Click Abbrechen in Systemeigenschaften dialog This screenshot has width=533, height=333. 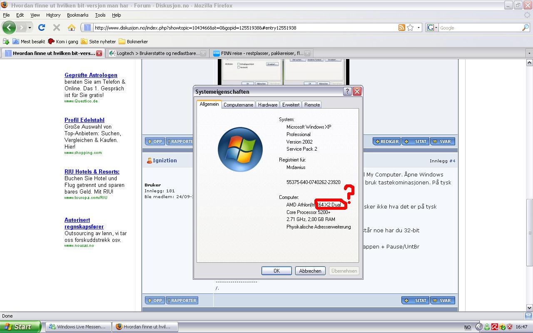[x=310, y=271]
